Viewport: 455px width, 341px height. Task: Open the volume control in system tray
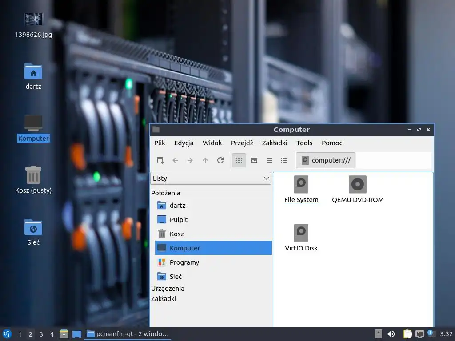point(391,334)
